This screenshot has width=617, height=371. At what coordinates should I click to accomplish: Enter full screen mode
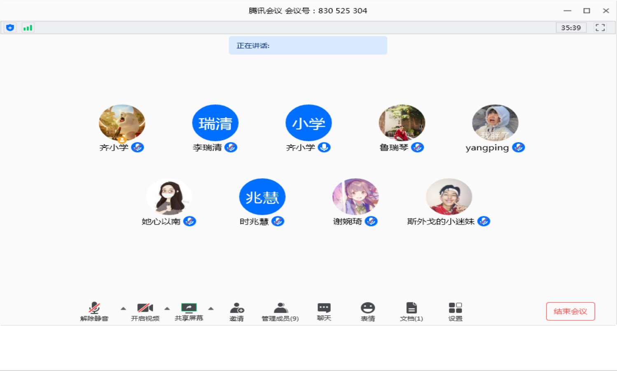point(600,28)
